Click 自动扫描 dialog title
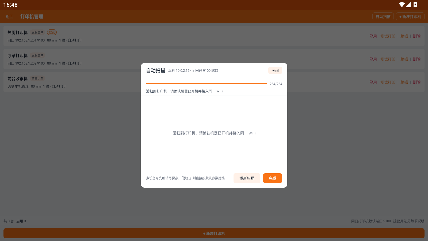 pyautogui.click(x=155, y=70)
